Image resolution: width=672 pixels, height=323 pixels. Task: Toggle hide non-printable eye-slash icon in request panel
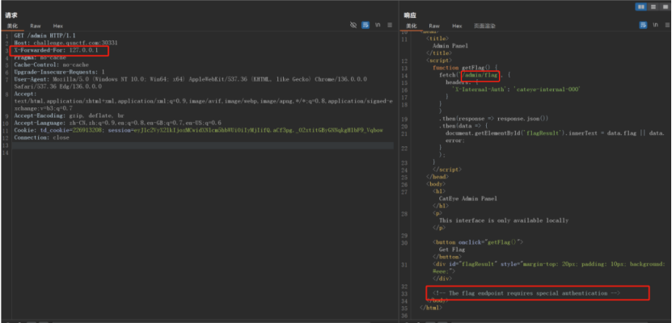coord(353,25)
